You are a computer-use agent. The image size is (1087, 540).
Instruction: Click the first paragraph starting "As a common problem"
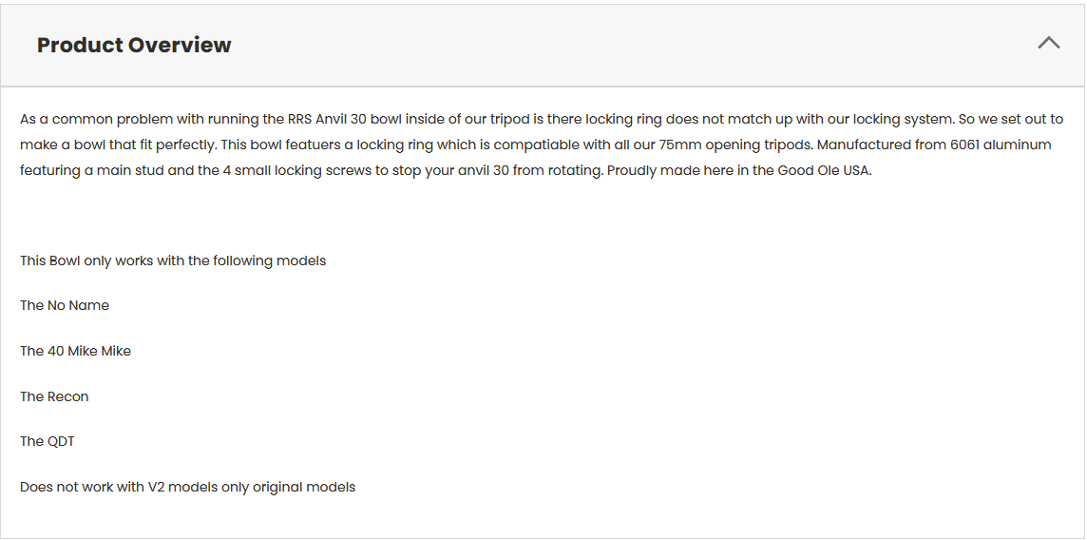542,145
